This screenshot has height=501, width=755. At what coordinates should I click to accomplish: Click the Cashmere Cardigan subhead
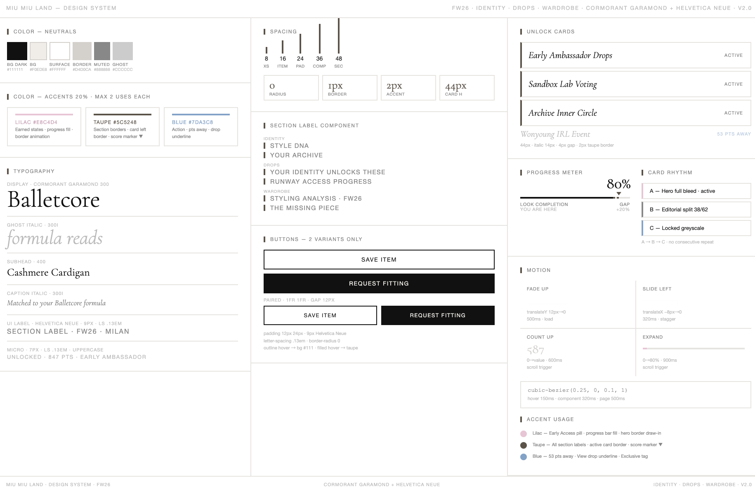[x=48, y=272]
